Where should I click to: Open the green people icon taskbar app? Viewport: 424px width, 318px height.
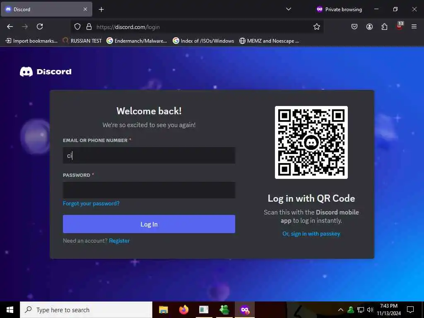(224, 310)
